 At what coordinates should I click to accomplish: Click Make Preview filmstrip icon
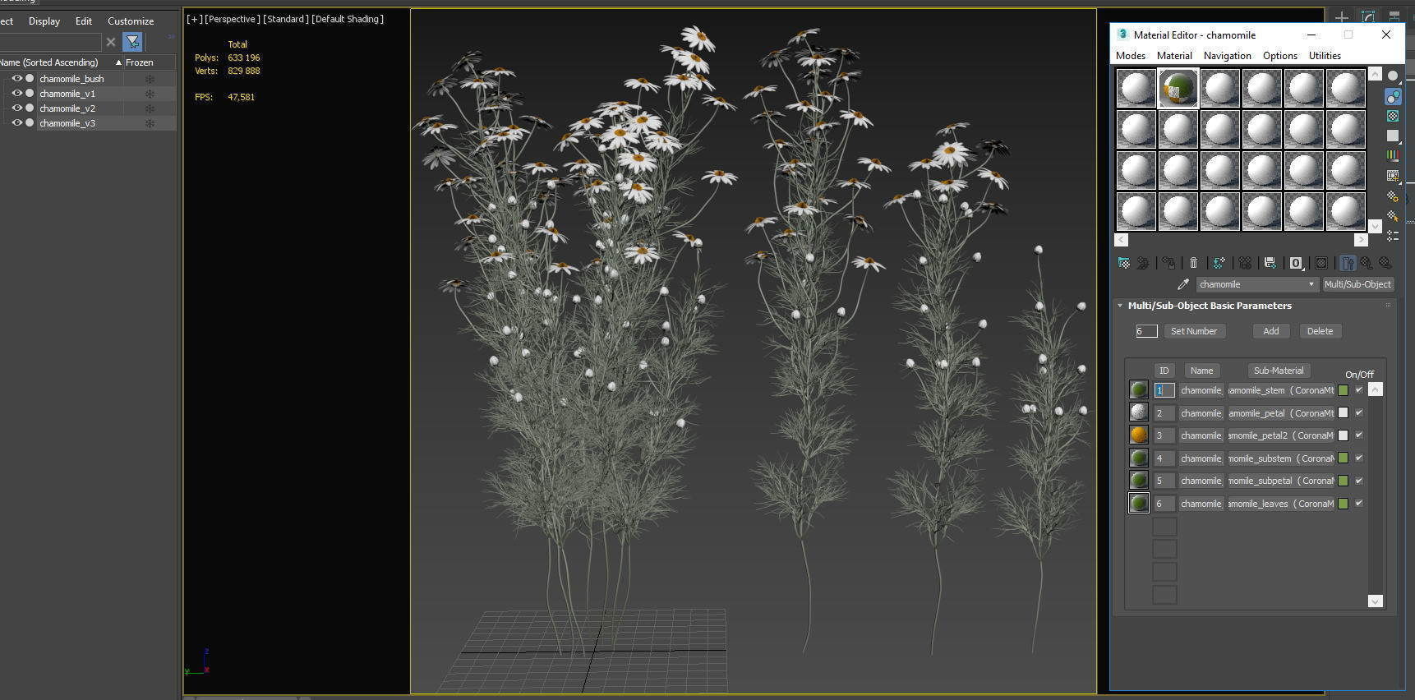coord(1393,176)
